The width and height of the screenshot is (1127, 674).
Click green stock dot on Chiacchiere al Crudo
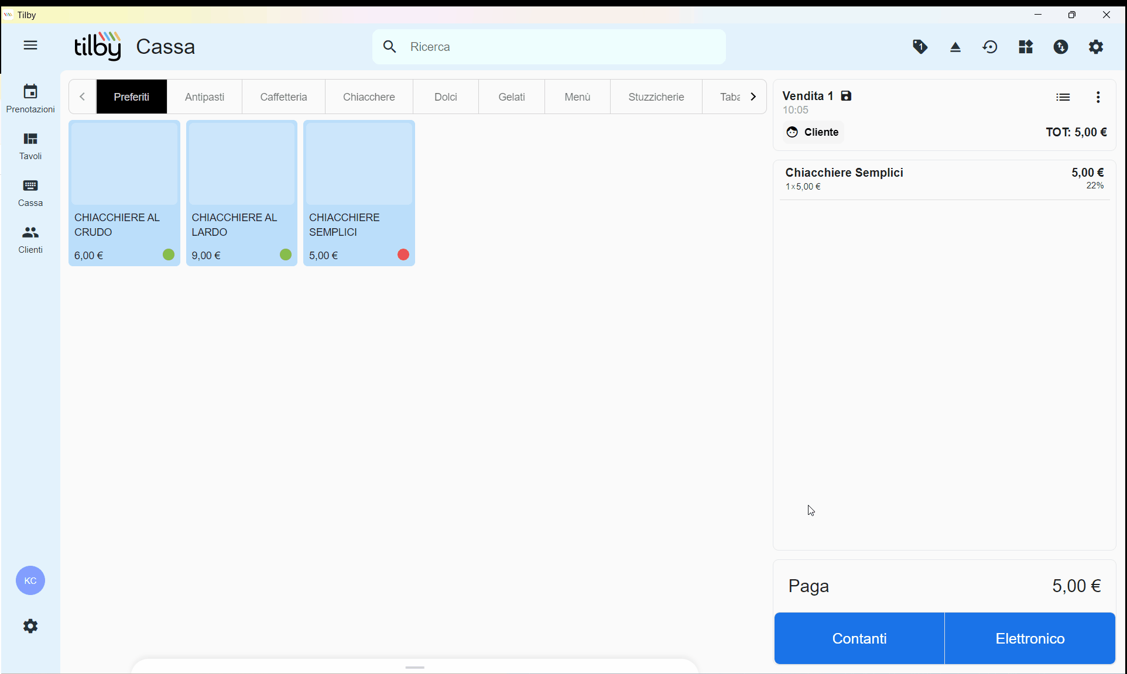[x=169, y=255]
